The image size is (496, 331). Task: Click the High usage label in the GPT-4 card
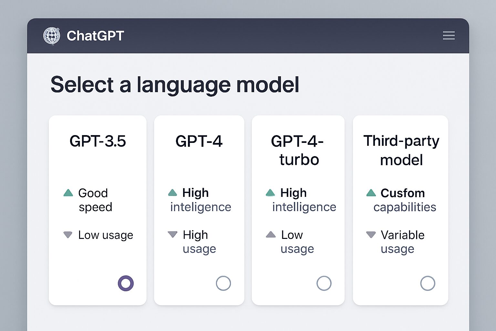[x=199, y=242]
